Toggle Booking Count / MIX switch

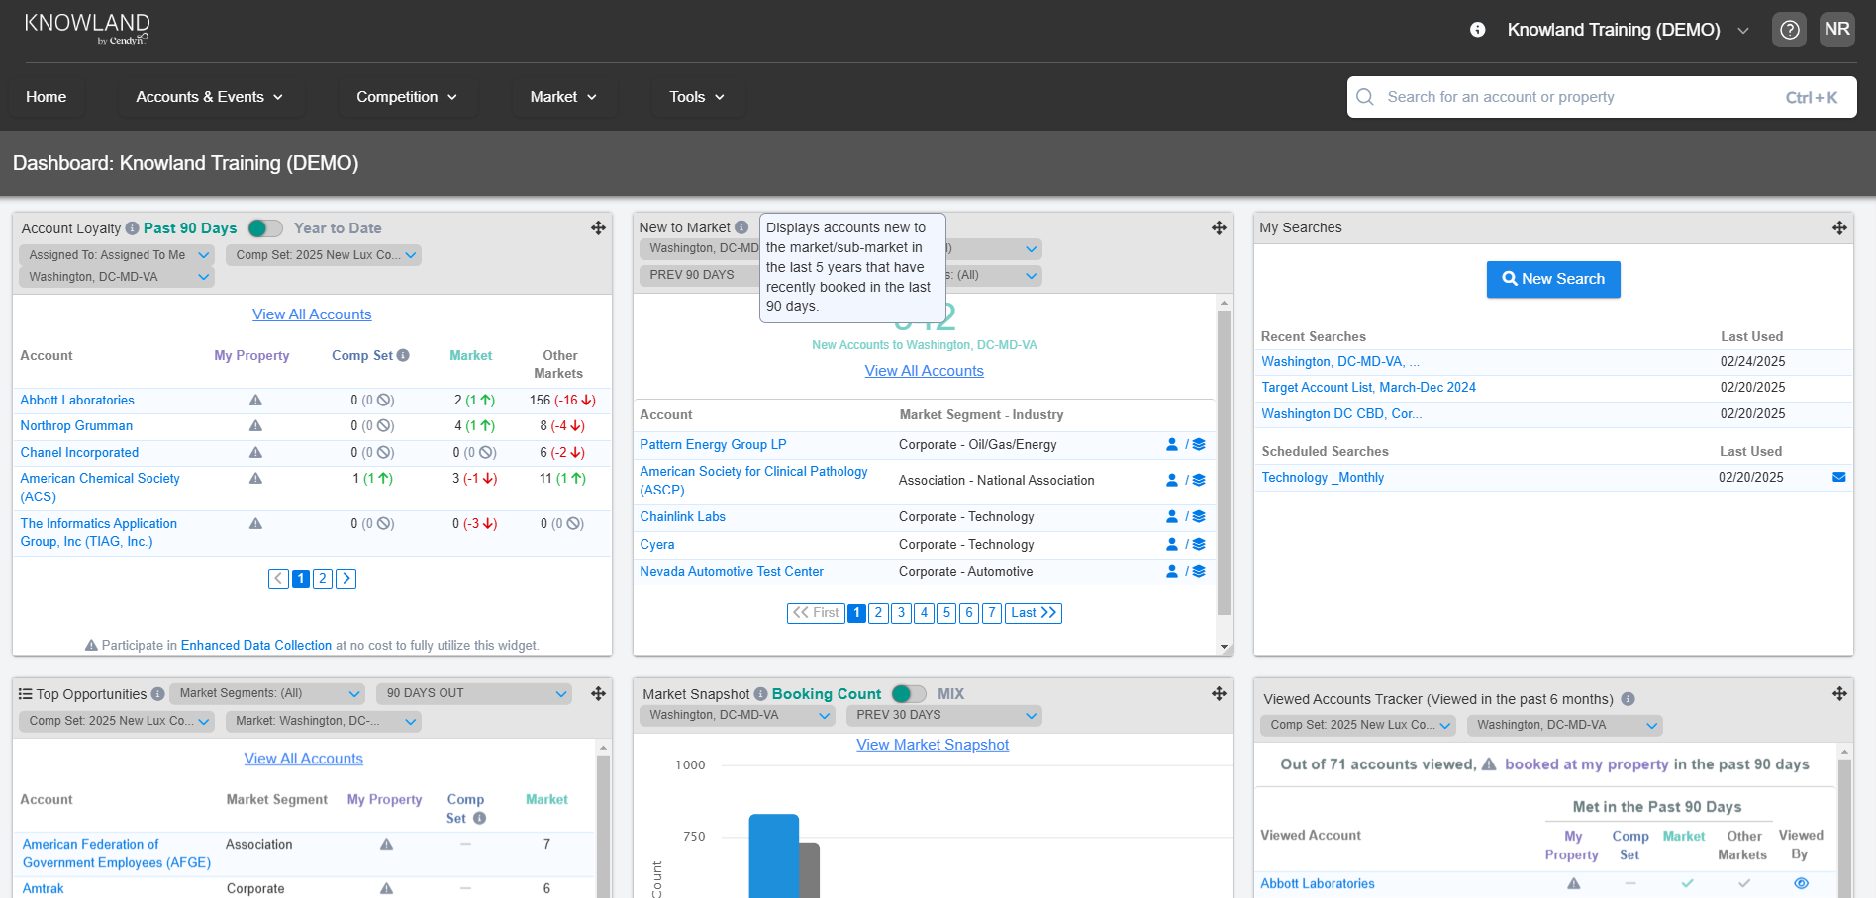pos(909,694)
